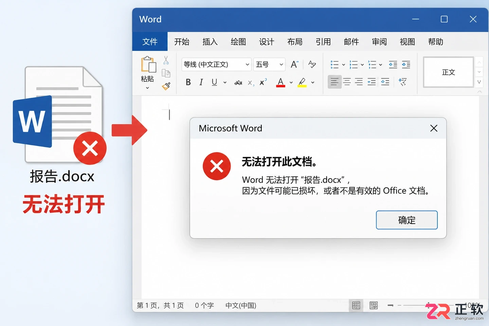Toggle Italic formatting
The height and width of the screenshot is (326, 489).
[x=201, y=82]
